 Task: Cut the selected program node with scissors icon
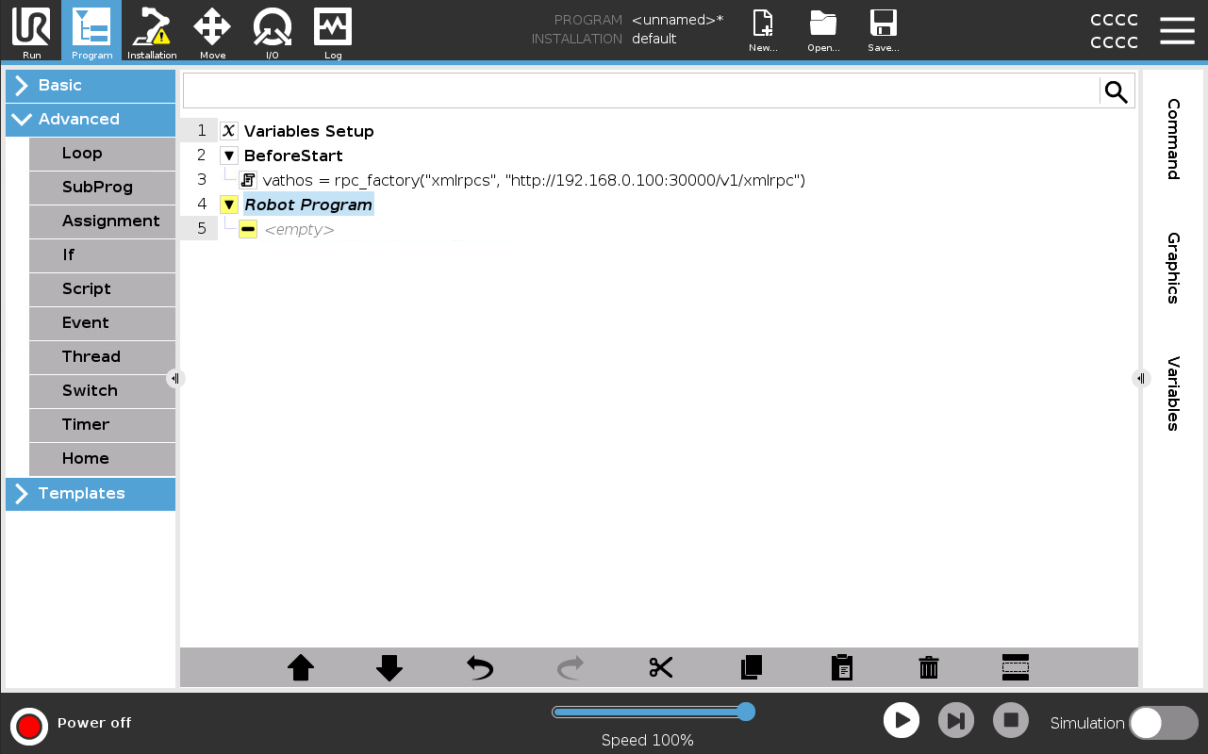pos(660,667)
